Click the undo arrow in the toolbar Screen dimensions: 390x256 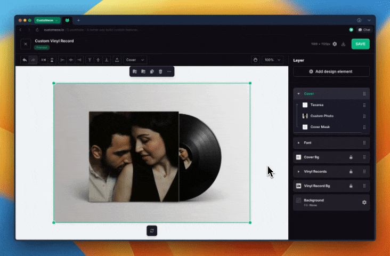tap(25, 60)
